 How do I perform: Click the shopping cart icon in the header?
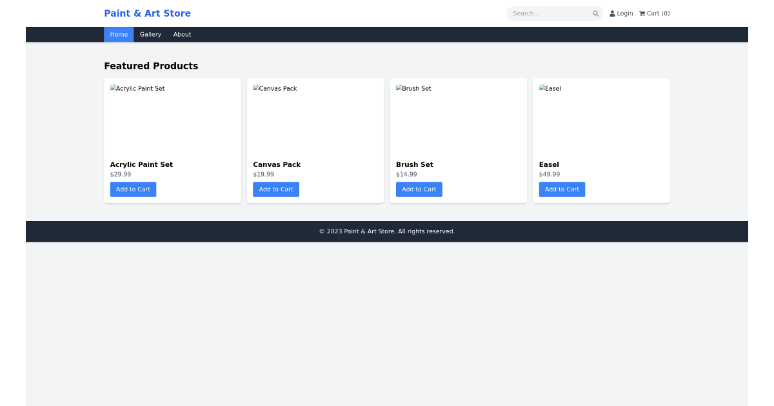[641, 13]
